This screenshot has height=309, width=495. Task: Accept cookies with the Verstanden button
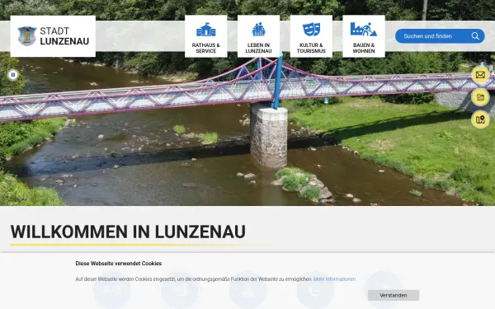[394, 296]
